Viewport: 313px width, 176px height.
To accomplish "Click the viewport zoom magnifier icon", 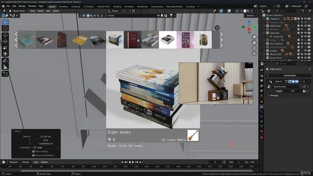I will click(254, 37).
